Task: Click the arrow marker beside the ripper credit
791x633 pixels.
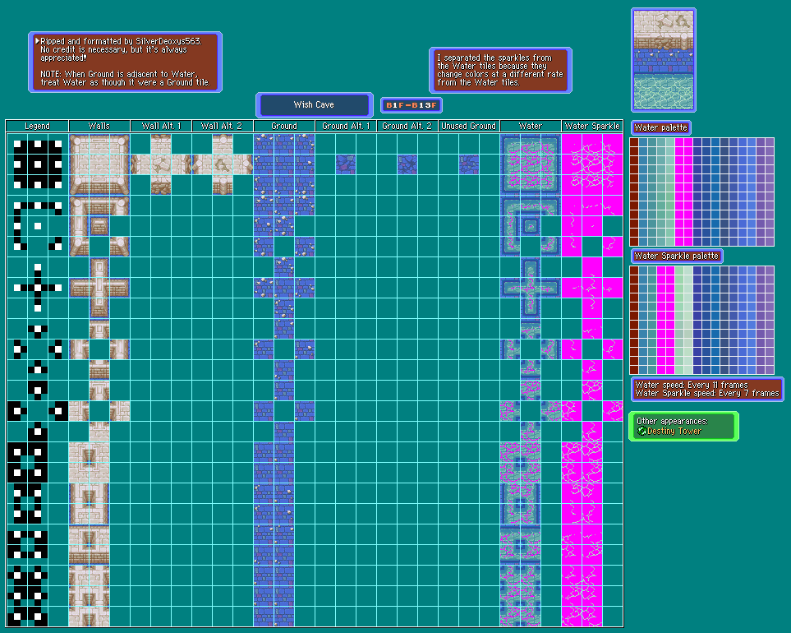Action: [37, 41]
